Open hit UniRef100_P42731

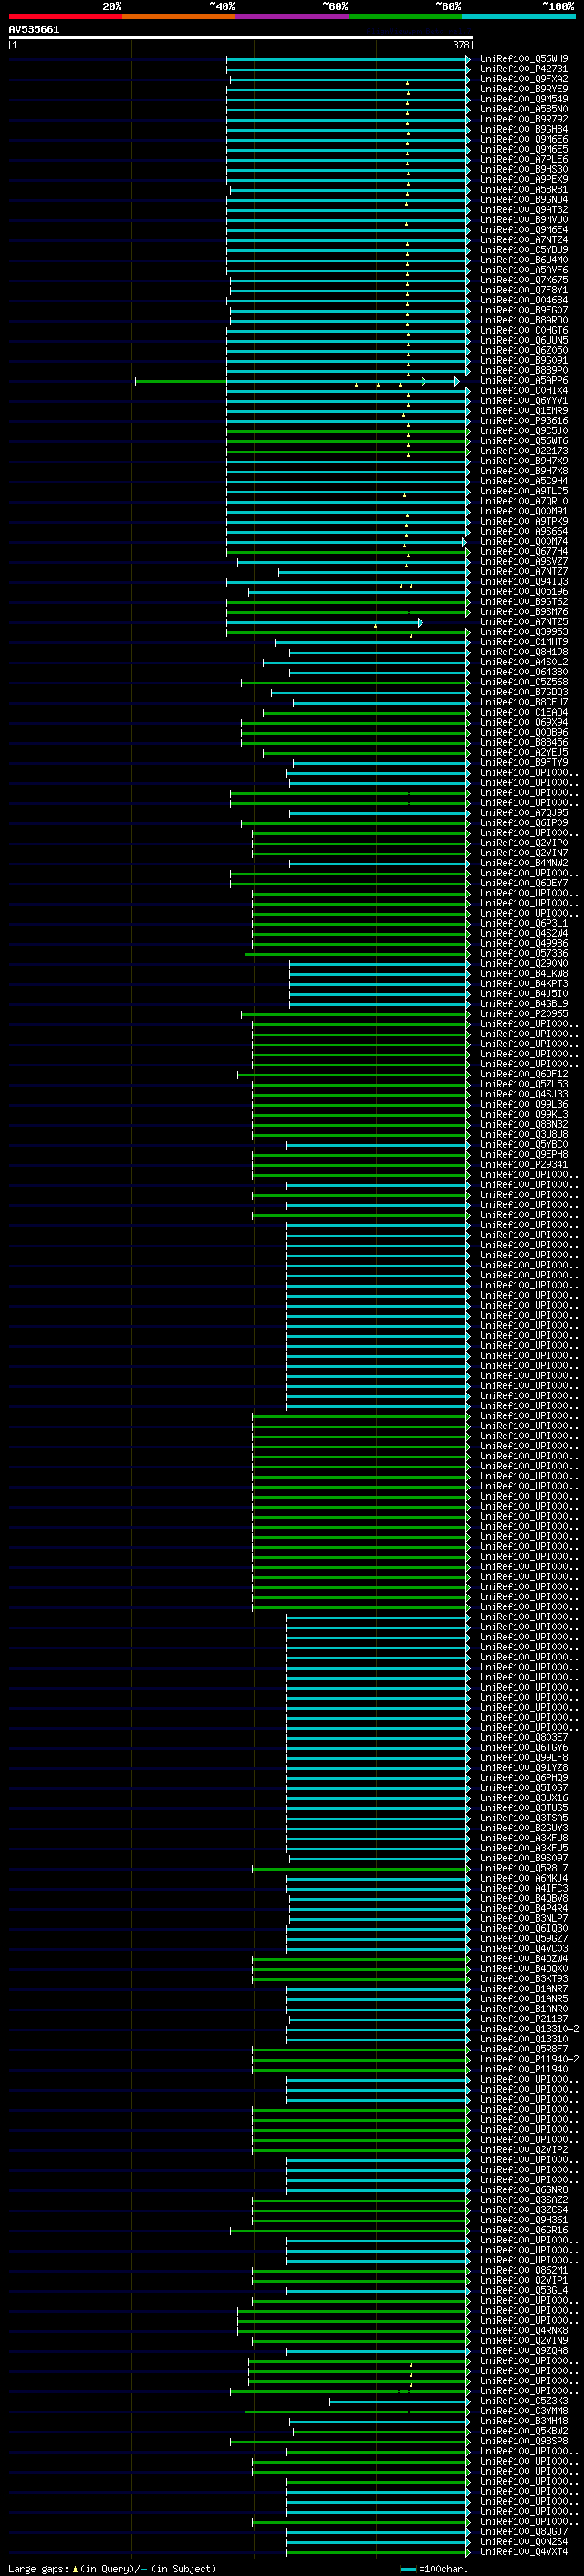pos(524,69)
